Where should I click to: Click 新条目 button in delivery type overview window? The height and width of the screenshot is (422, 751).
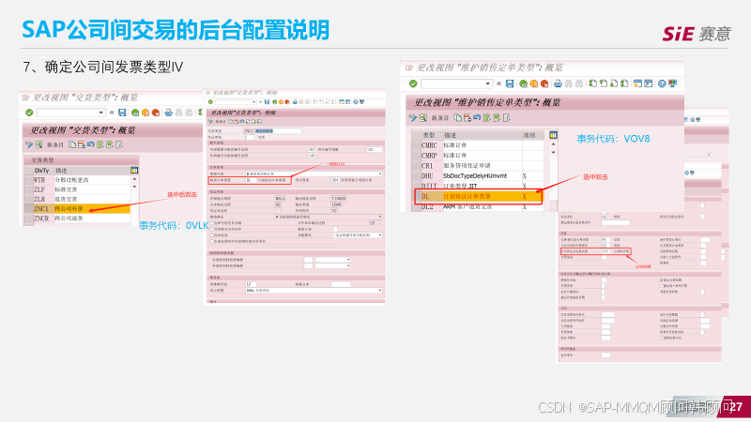(55, 144)
